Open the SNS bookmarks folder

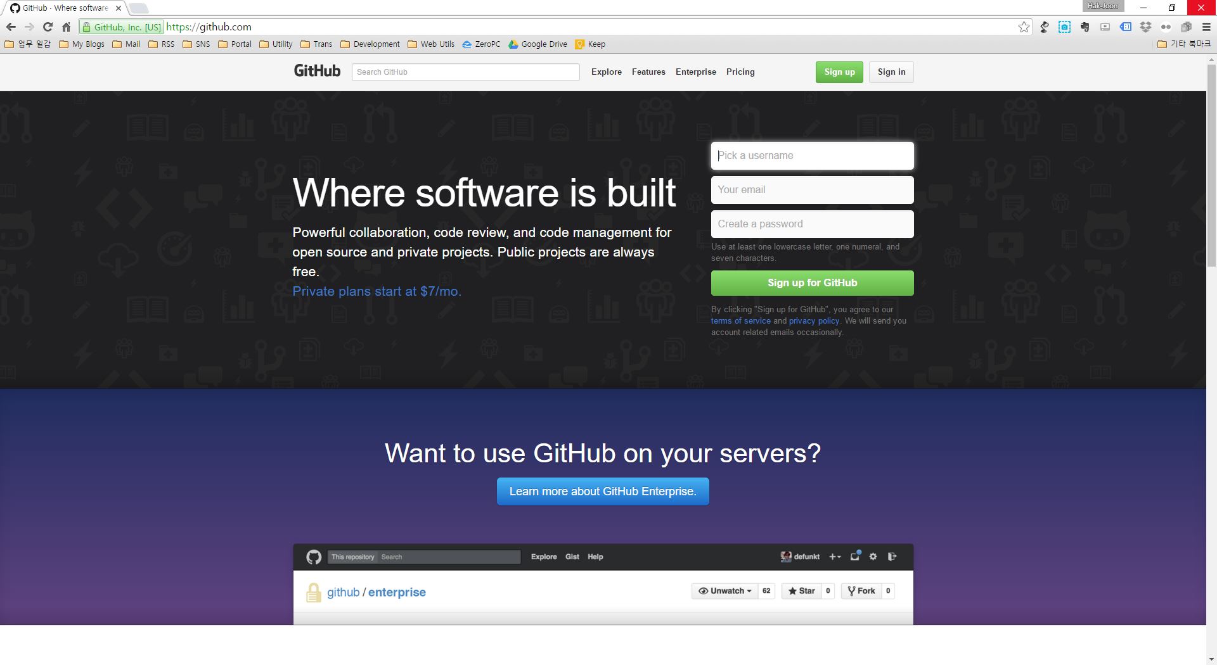[x=196, y=44]
